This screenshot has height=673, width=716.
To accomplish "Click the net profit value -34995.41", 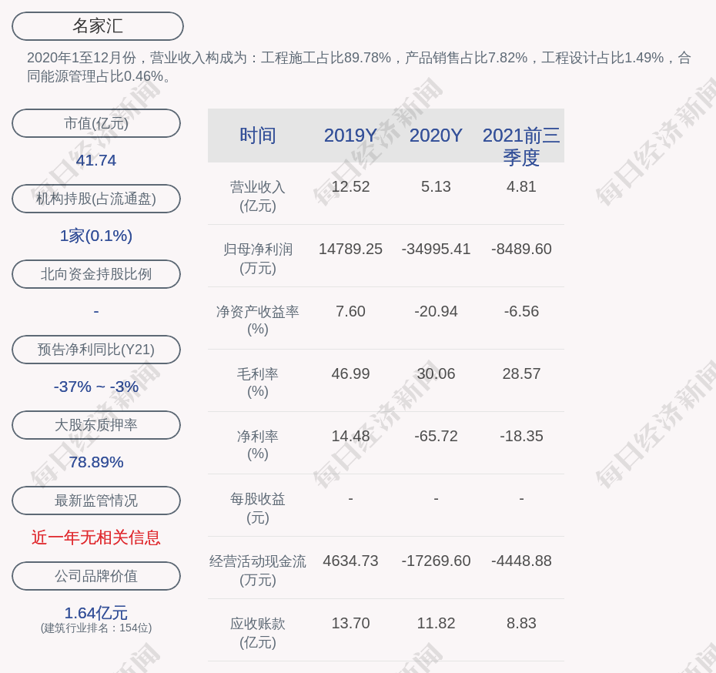I will (436, 249).
